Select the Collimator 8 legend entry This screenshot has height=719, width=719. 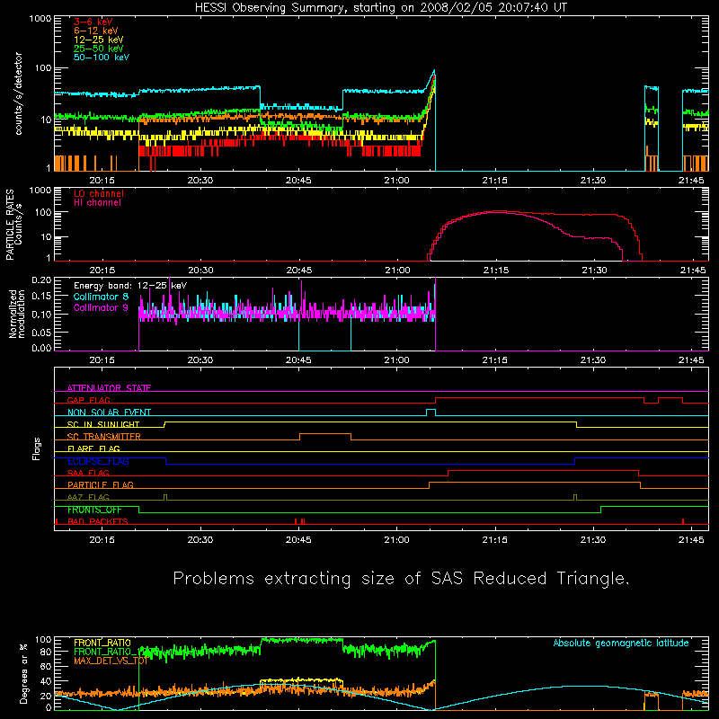tap(101, 297)
